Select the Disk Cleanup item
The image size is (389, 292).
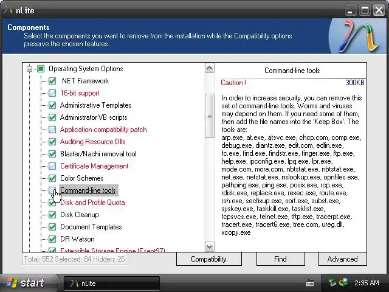(x=80, y=215)
